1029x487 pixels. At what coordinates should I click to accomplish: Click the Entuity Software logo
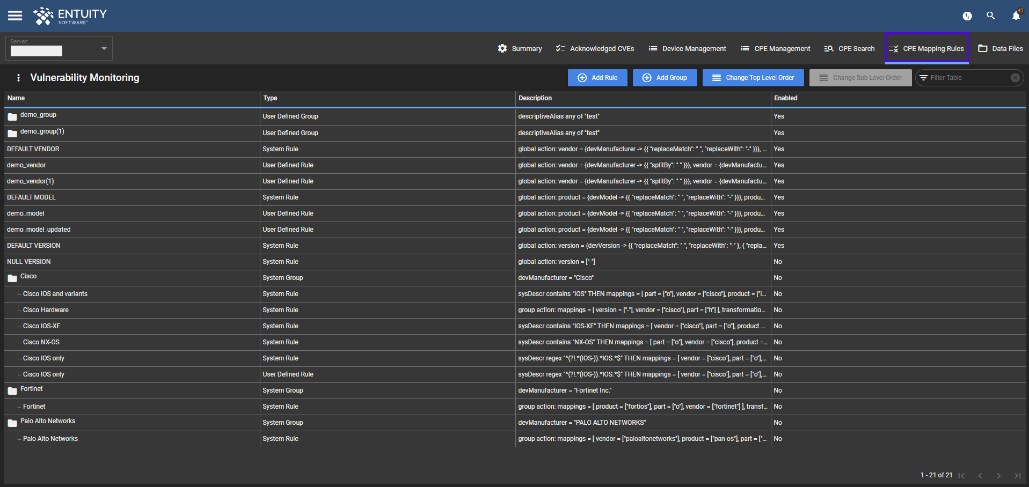70,16
